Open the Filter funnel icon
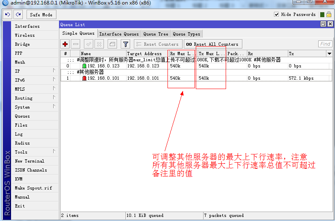Viewport: 335px width, 221px height. point(126,44)
